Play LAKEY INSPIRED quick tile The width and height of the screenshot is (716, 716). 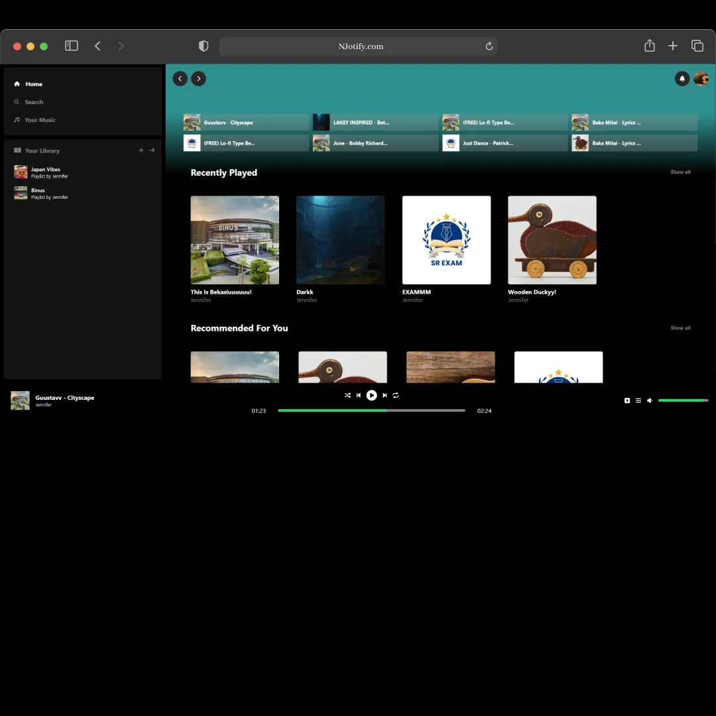pyautogui.click(x=375, y=123)
